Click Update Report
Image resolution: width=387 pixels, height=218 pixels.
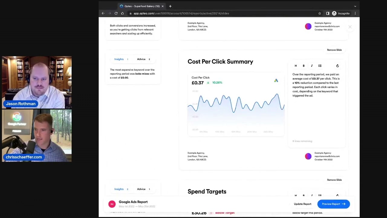(302, 204)
